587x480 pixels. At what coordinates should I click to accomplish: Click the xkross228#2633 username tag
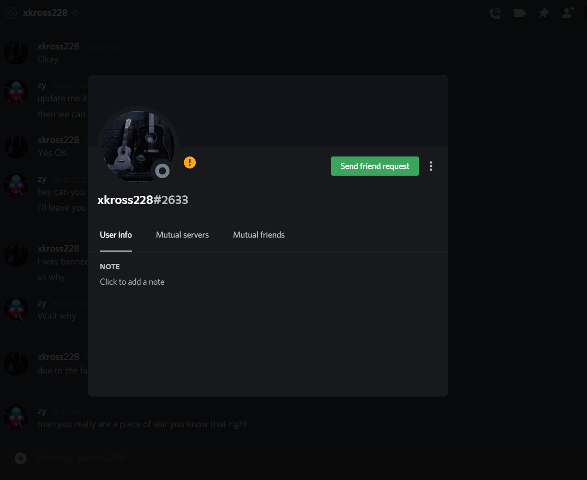point(143,200)
